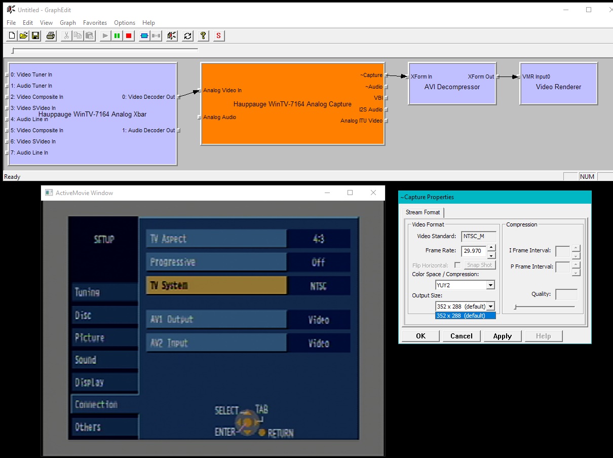Click the Disconnect filters toolbar icon

coord(156,35)
